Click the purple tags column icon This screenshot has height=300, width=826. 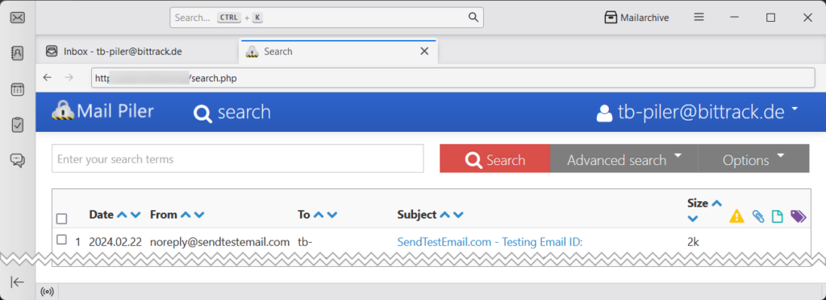799,216
